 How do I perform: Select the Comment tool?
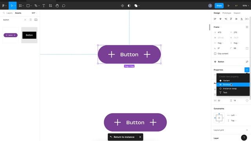pyautogui.click(x=64, y=5)
